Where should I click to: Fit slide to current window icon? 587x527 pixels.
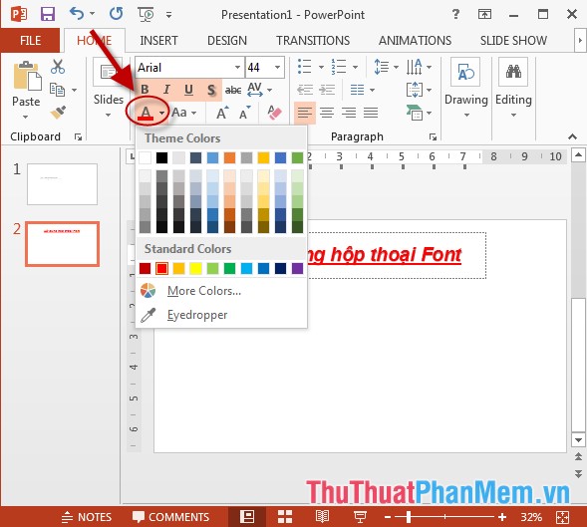[563, 517]
